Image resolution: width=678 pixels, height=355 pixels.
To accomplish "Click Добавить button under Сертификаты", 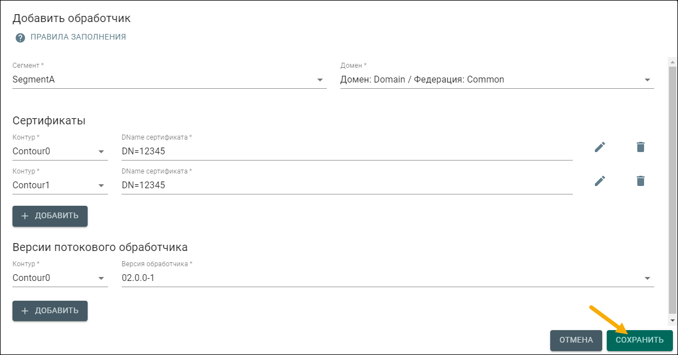I will [50, 216].
